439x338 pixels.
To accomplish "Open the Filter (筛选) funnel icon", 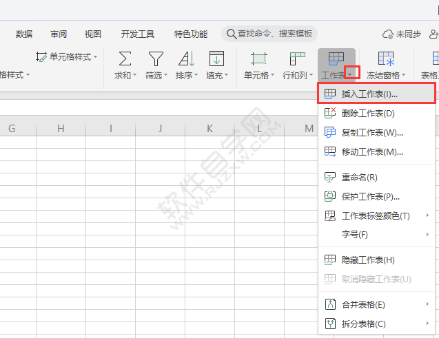I will [156, 59].
